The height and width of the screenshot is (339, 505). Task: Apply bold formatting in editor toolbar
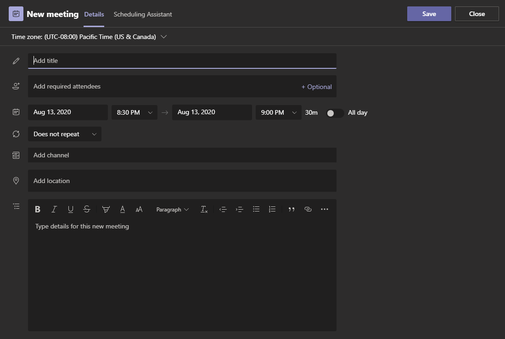(x=38, y=209)
